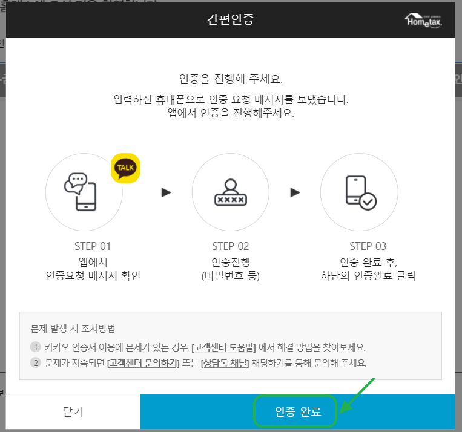Click the arrow between step 02 and 03
The width and height of the screenshot is (462, 432).
[295, 192]
